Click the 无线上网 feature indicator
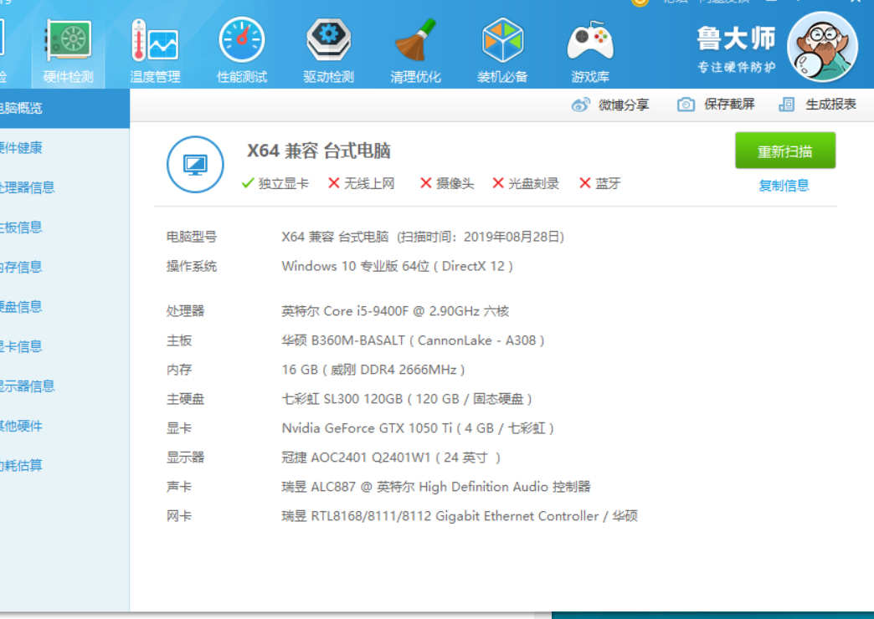Image resolution: width=874 pixels, height=619 pixels. click(361, 183)
